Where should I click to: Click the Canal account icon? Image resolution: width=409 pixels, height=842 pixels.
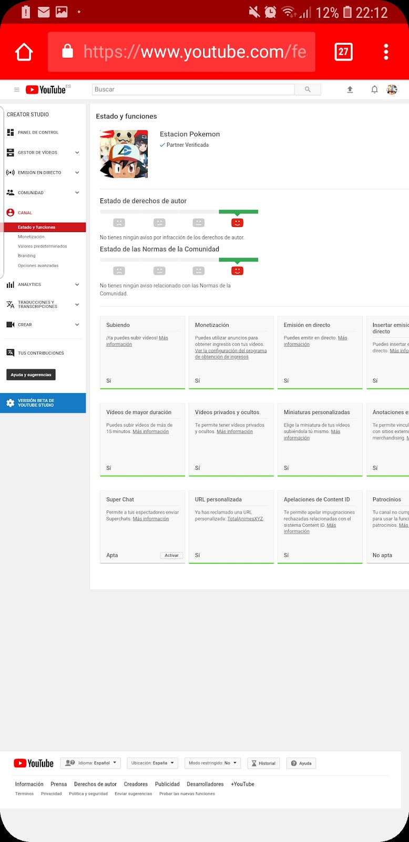pos(11,213)
